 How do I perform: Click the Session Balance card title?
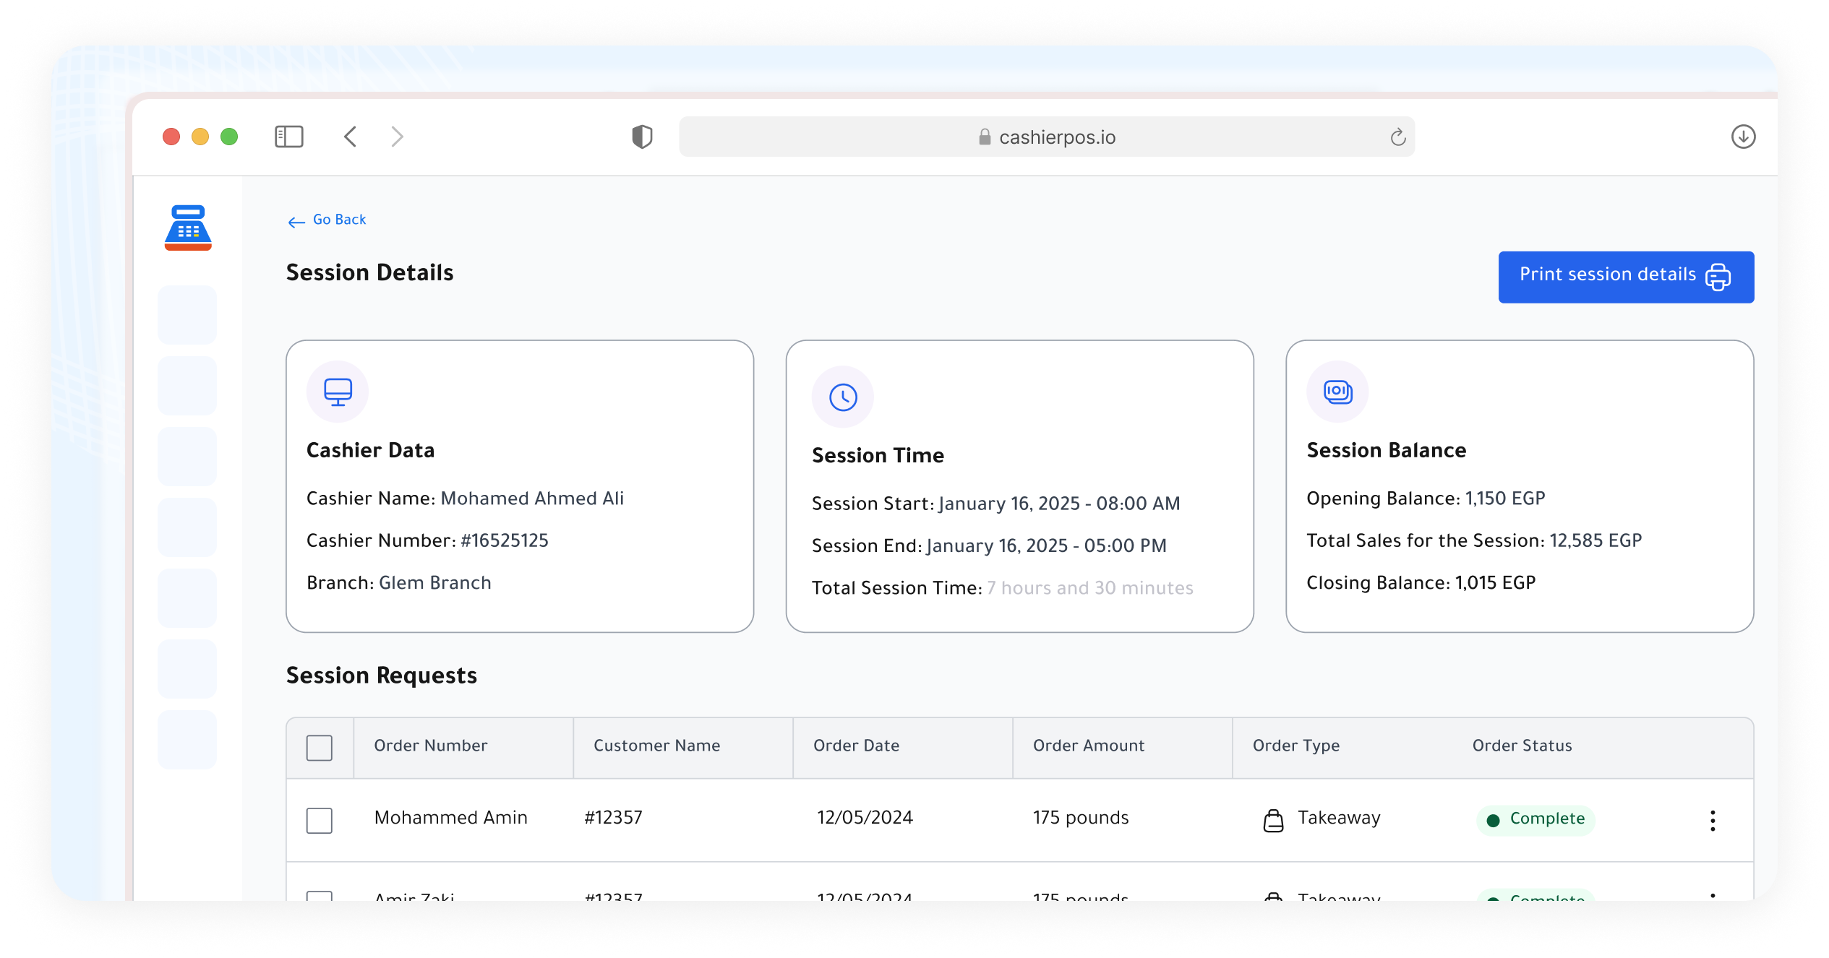pyautogui.click(x=1387, y=450)
